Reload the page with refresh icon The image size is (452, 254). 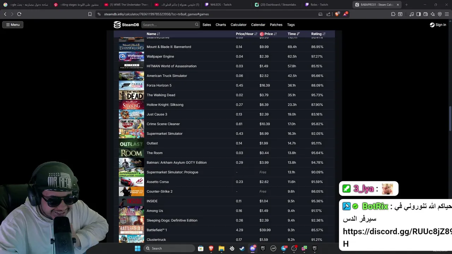19,14
